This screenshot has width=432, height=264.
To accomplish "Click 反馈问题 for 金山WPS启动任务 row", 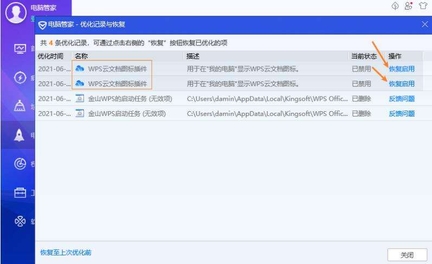I will [x=402, y=113].
